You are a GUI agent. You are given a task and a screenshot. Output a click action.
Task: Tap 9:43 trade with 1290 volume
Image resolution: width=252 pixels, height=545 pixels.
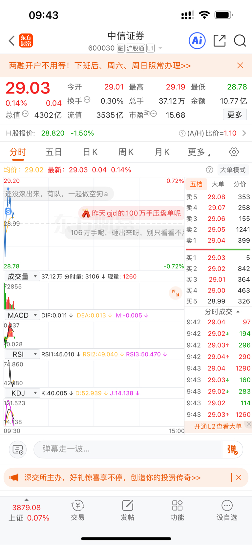pyautogui.click(x=218, y=368)
